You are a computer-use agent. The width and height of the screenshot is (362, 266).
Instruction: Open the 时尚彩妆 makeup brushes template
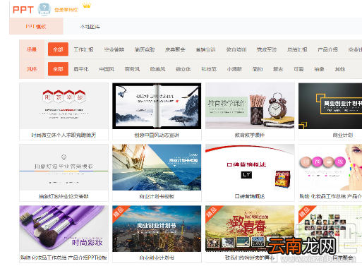[64, 229]
